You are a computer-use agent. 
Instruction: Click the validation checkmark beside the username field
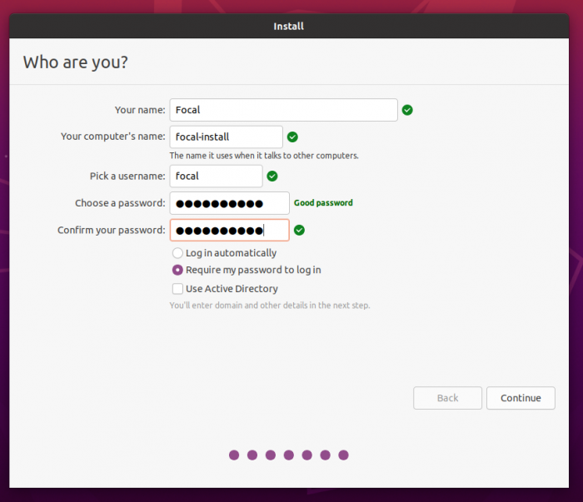pyautogui.click(x=272, y=176)
